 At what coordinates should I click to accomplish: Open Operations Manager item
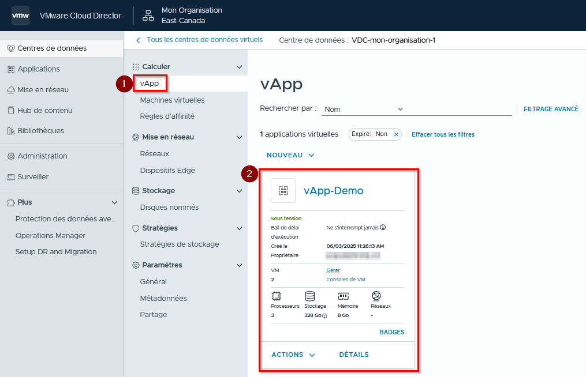pyautogui.click(x=50, y=236)
